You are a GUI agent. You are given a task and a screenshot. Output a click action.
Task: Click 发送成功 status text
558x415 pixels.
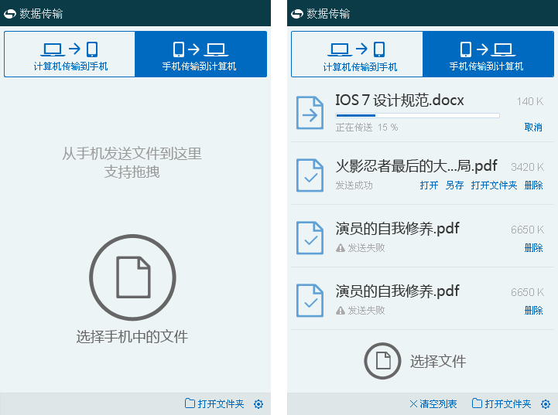354,185
